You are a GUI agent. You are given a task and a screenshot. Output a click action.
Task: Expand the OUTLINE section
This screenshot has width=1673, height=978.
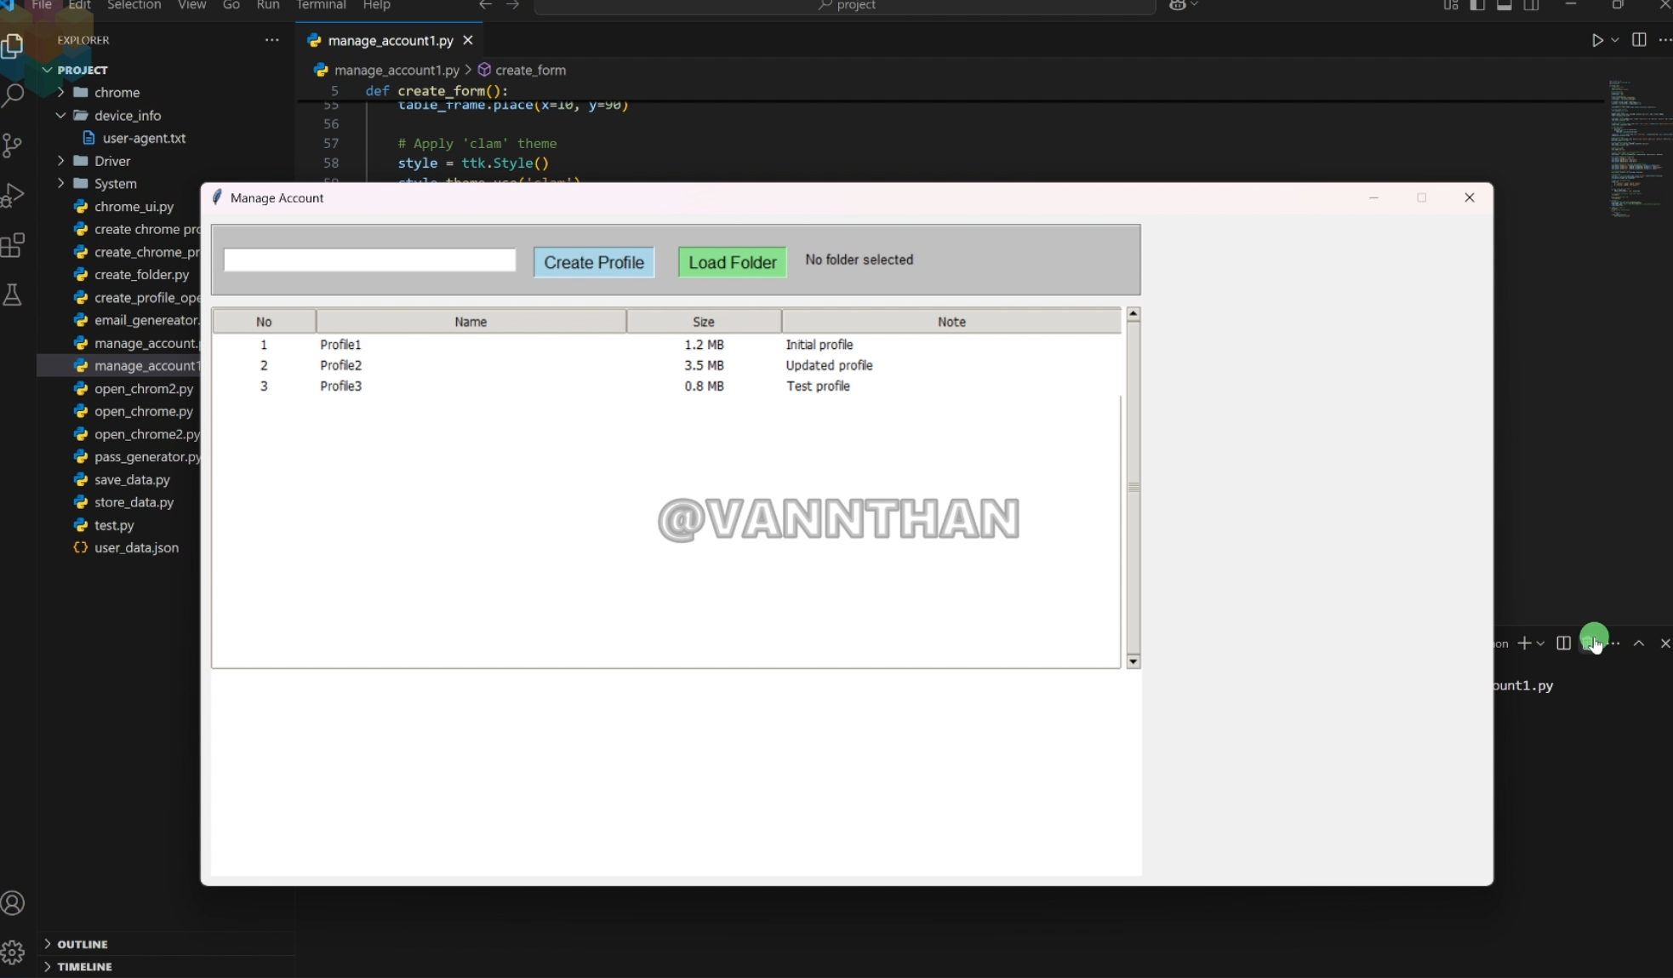(82, 944)
